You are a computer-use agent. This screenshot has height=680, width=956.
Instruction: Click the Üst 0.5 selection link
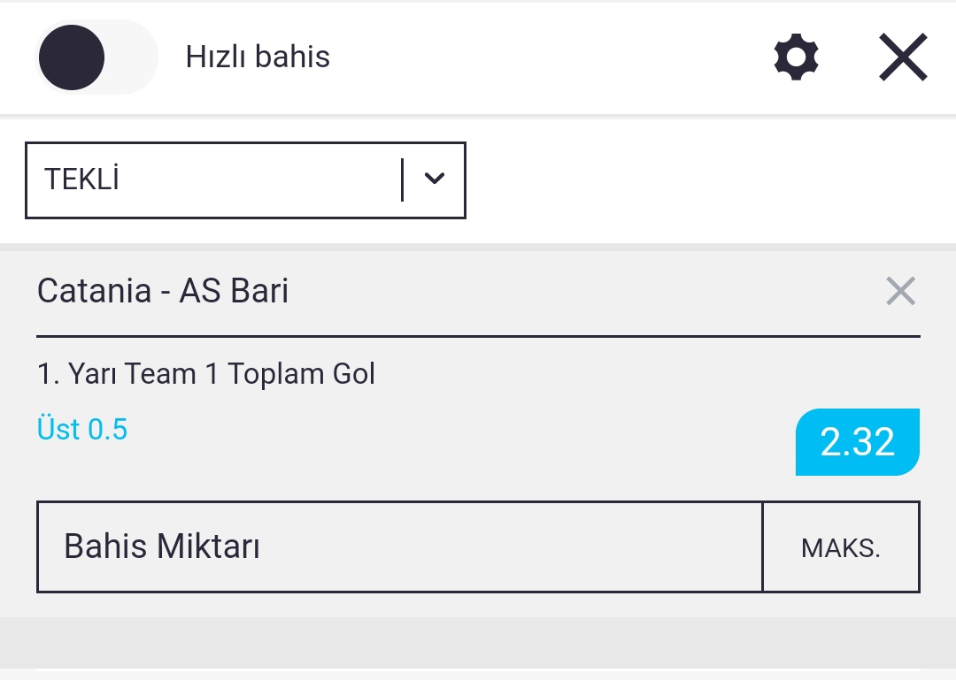click(x=82, y=429)
